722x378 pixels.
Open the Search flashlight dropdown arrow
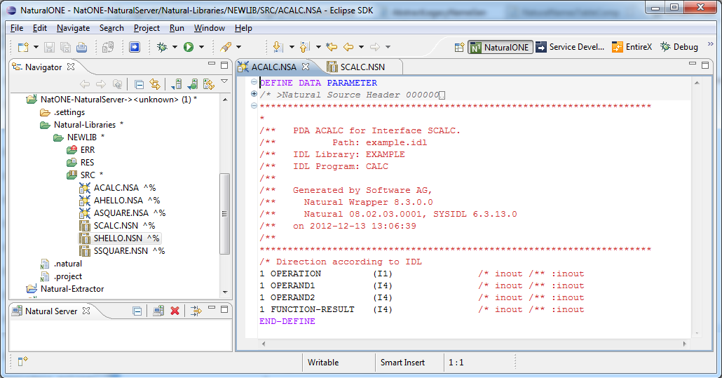click(x=238, y=47)
